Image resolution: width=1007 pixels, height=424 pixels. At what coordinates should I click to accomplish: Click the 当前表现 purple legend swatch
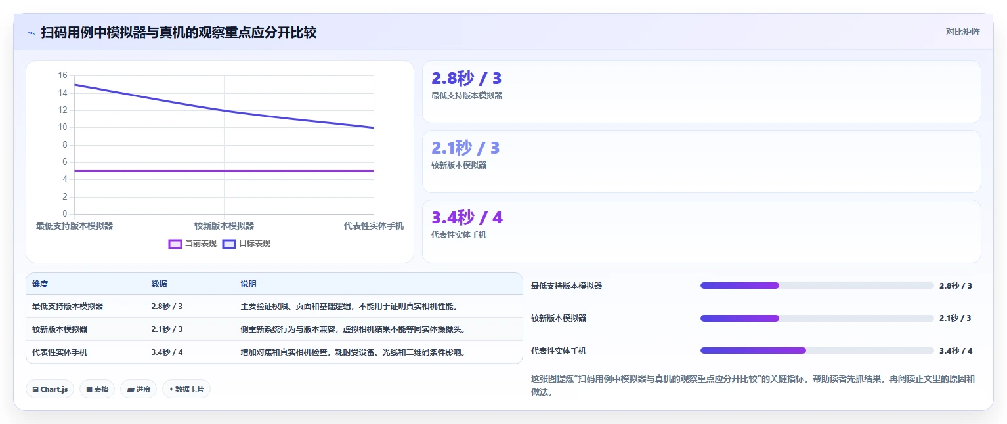(x=175, y=244)
